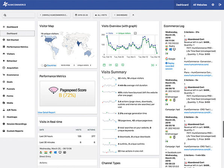Viewport: 224px width, 168px height.
Task: Click the Goals sidebar icon
Action: (x=4, y=82)
